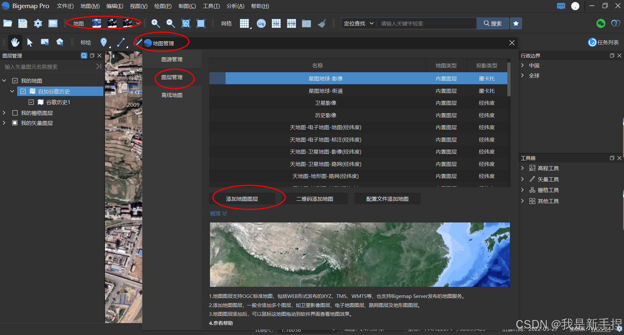The height and width of the screenshot is (335, 624).
Task: Toggle the 自加谷歌历史 layer checkbox
Action: (x=23, y=91)
